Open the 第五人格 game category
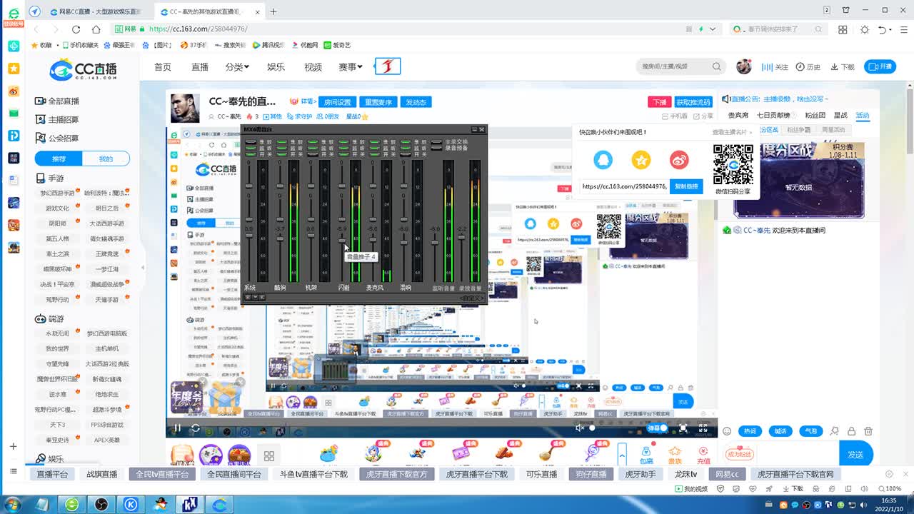The height and width of the screenshot is (514, 914). pos(58,238)
